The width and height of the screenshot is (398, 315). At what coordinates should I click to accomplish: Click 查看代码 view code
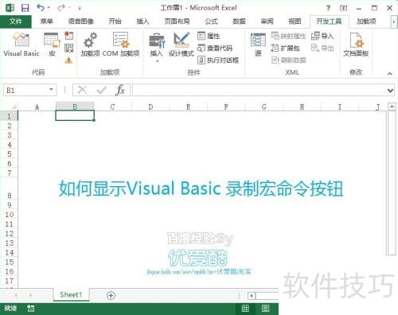click(x=215, y=48)
